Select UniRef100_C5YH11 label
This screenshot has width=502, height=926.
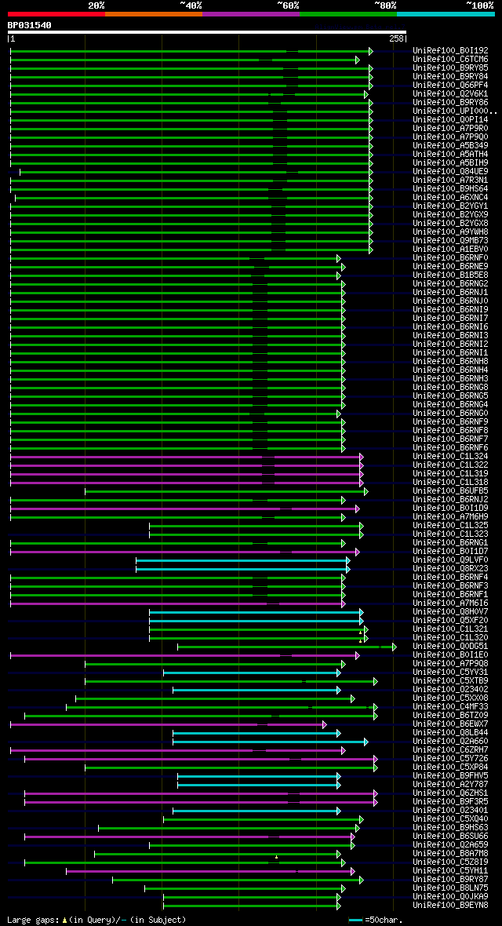(x=450, y=870)
